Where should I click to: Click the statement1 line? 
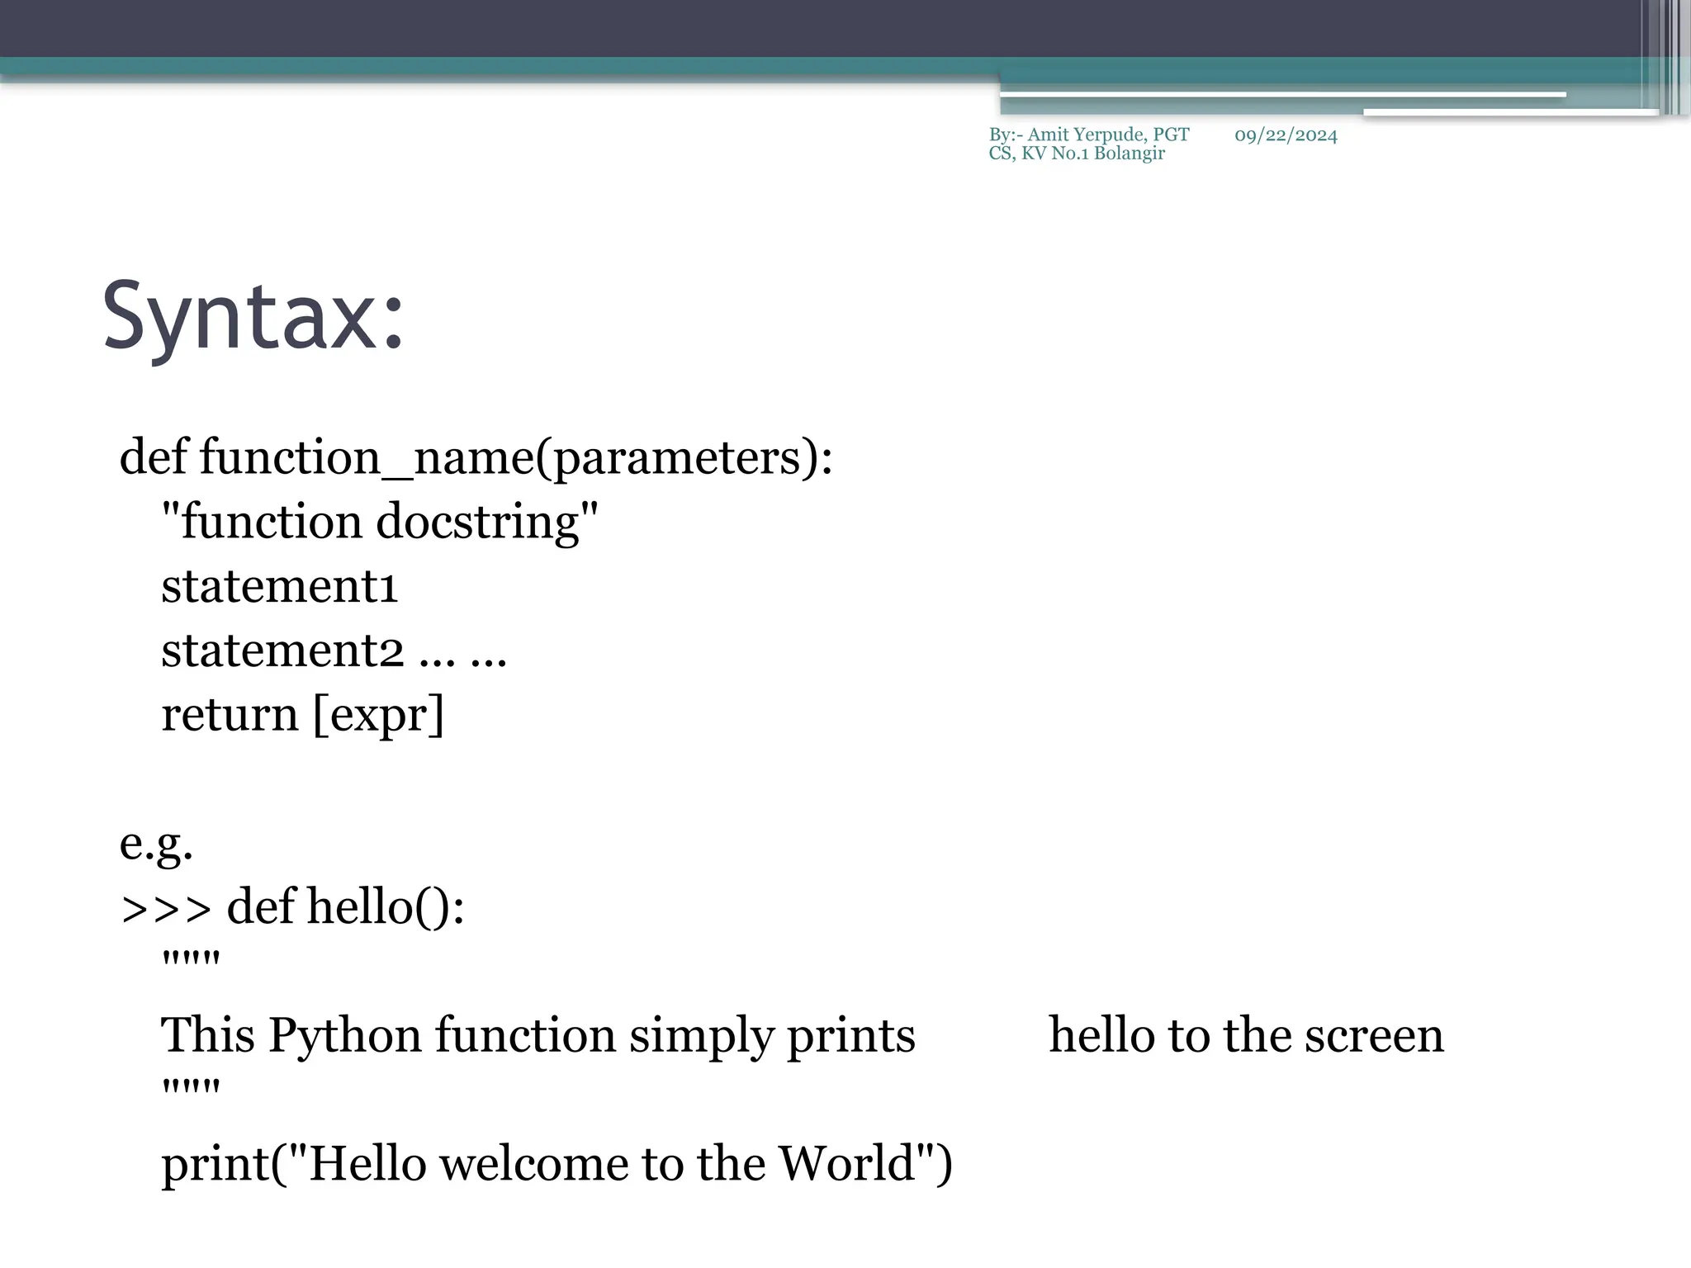coord(279,586)
